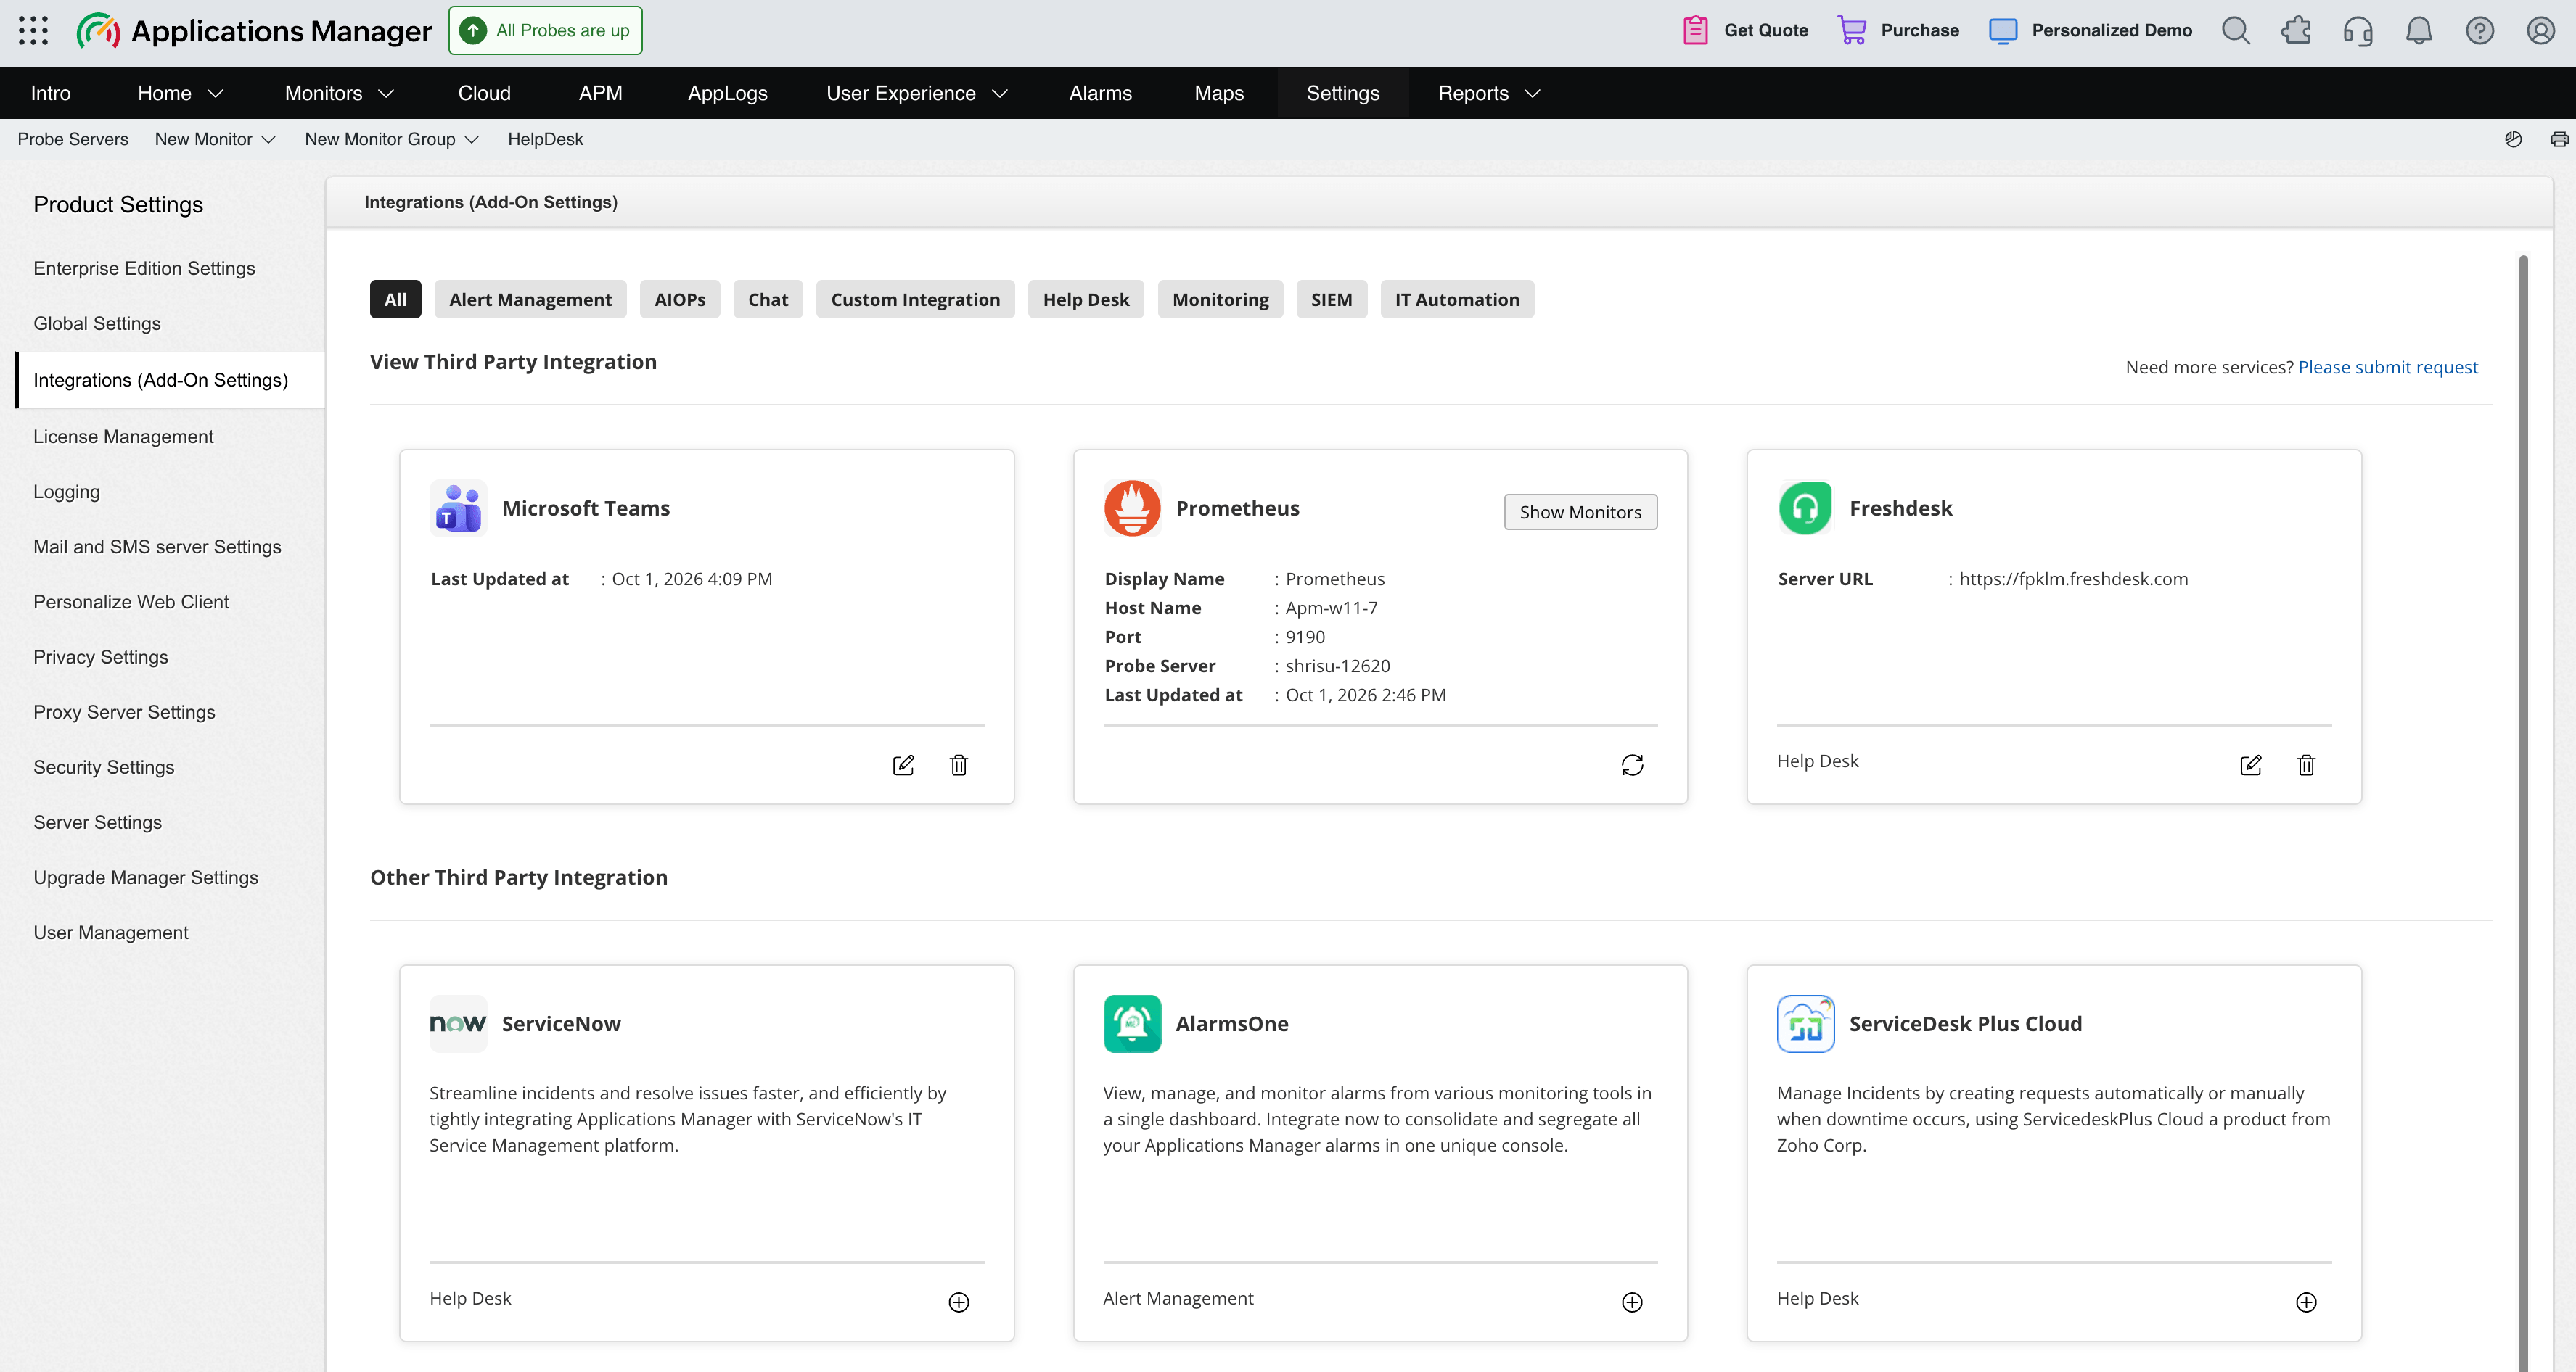Filter by Alert Management category
Image resolution: width=2576 pixels, height=1372 pixels.
[530, 299]
